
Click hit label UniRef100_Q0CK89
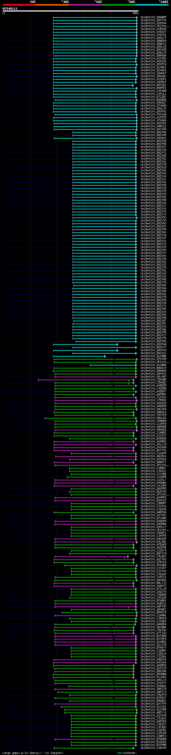(x=153, y=448)
